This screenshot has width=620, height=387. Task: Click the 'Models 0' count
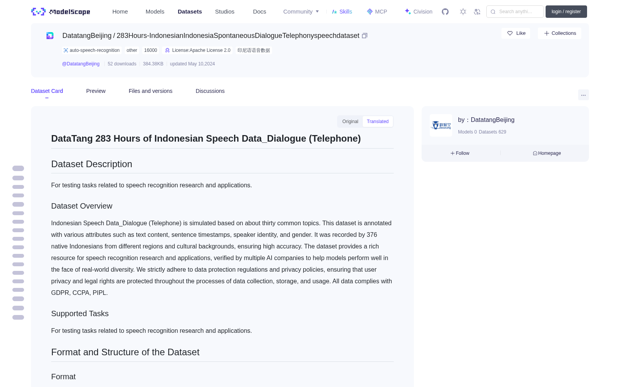[x=467, y=132]
